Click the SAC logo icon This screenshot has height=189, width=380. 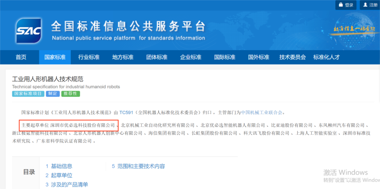(29, 31)
